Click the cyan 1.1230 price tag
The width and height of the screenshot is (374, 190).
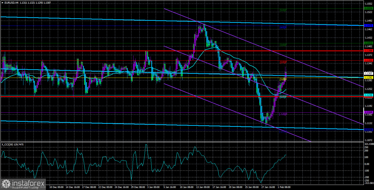tap(368, 95)
